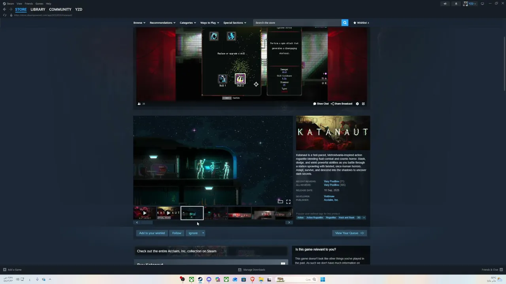Open the View menu
506x284 pixels.
pyautogui.click(x=19, y=4)
